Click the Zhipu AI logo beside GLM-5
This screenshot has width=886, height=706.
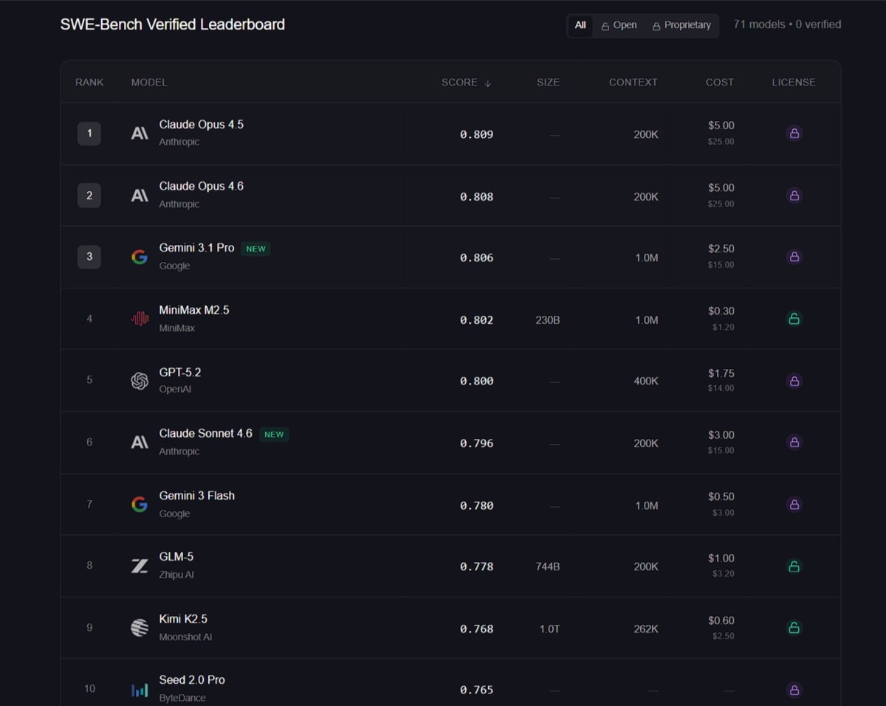pyautogui.click(x=139, y=566)
